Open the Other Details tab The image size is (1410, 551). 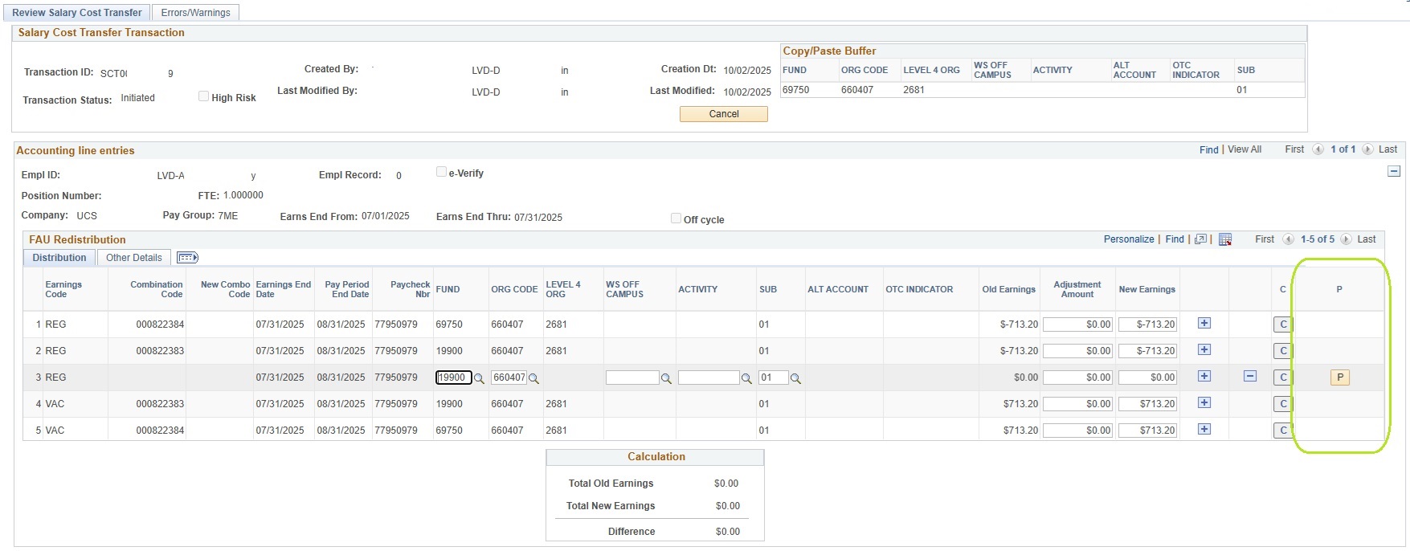point(133,258)
